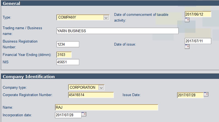Open Company type dropdown showing CORPORATION
The image size is (219, 122).
(101, 88)
